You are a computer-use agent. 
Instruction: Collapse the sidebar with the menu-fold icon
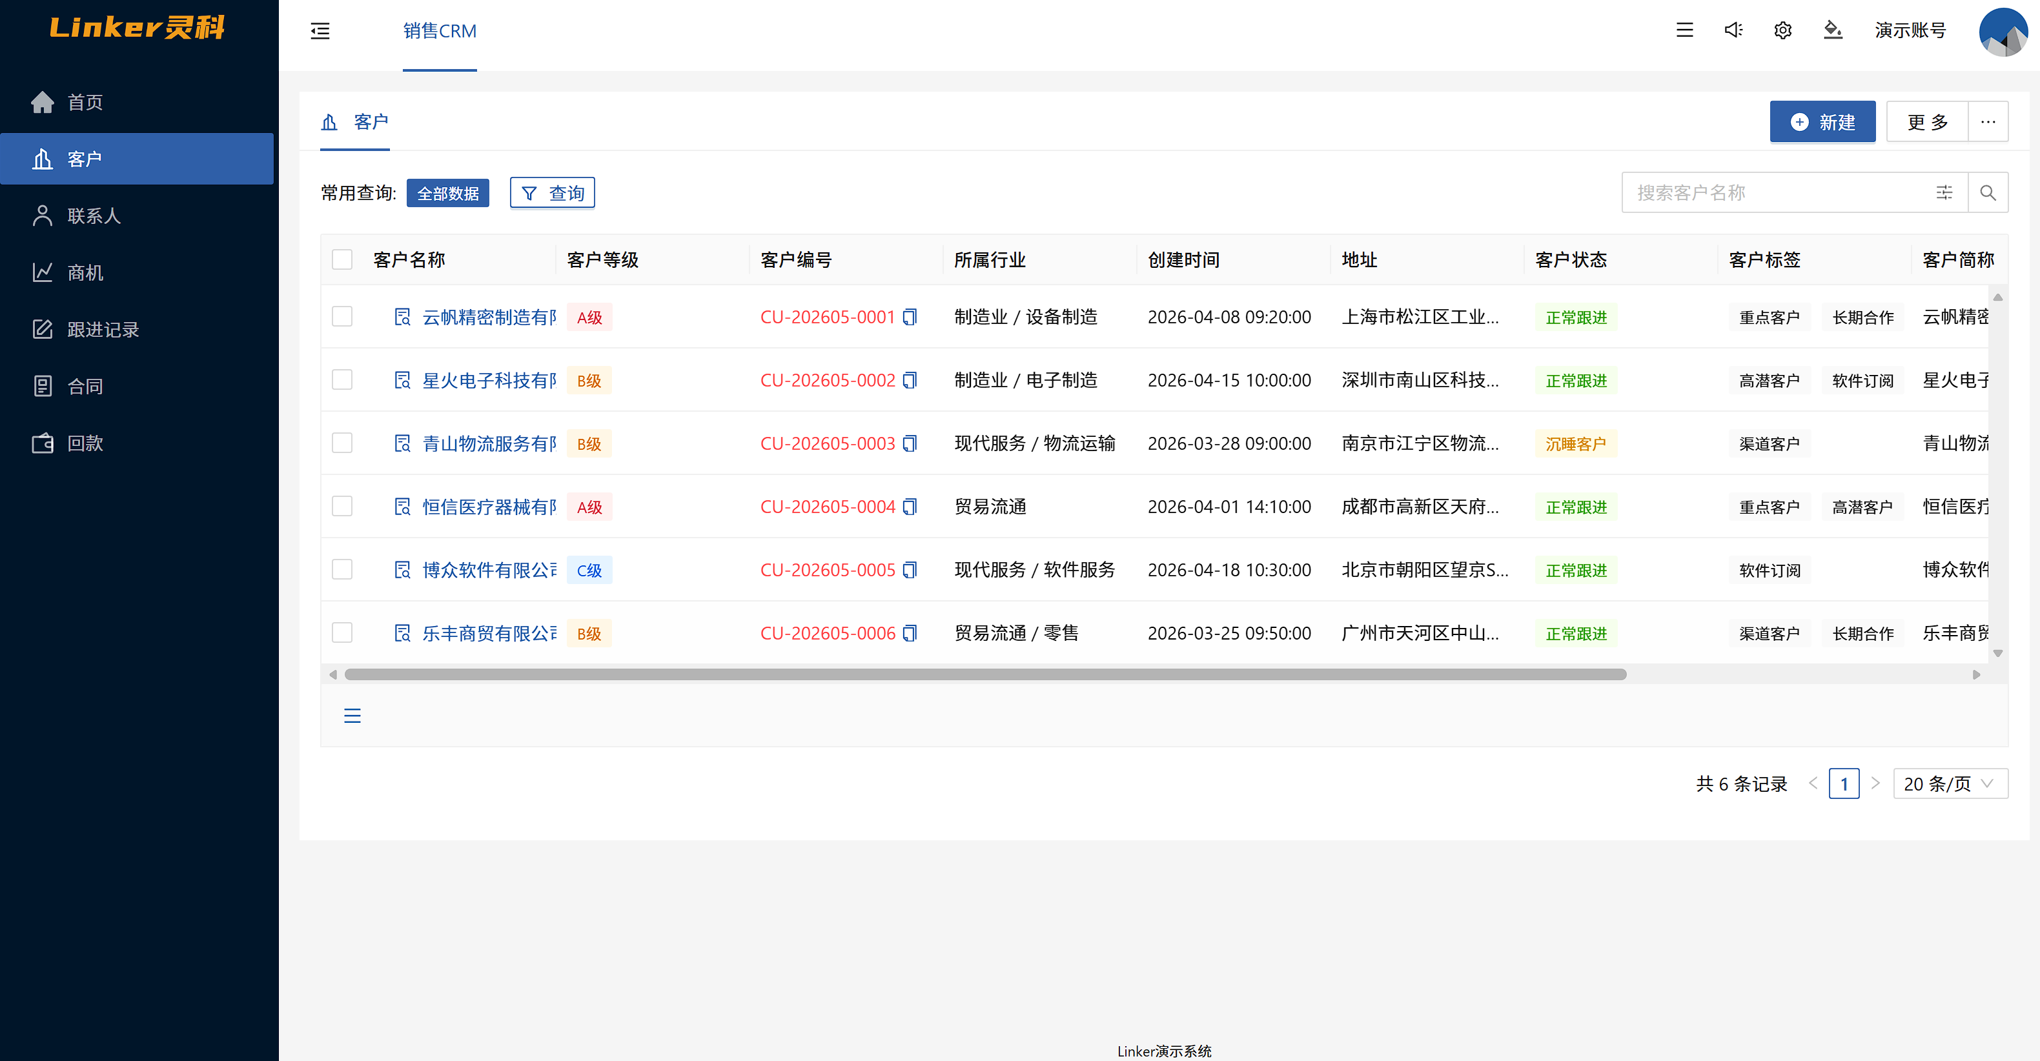(320, 31)
